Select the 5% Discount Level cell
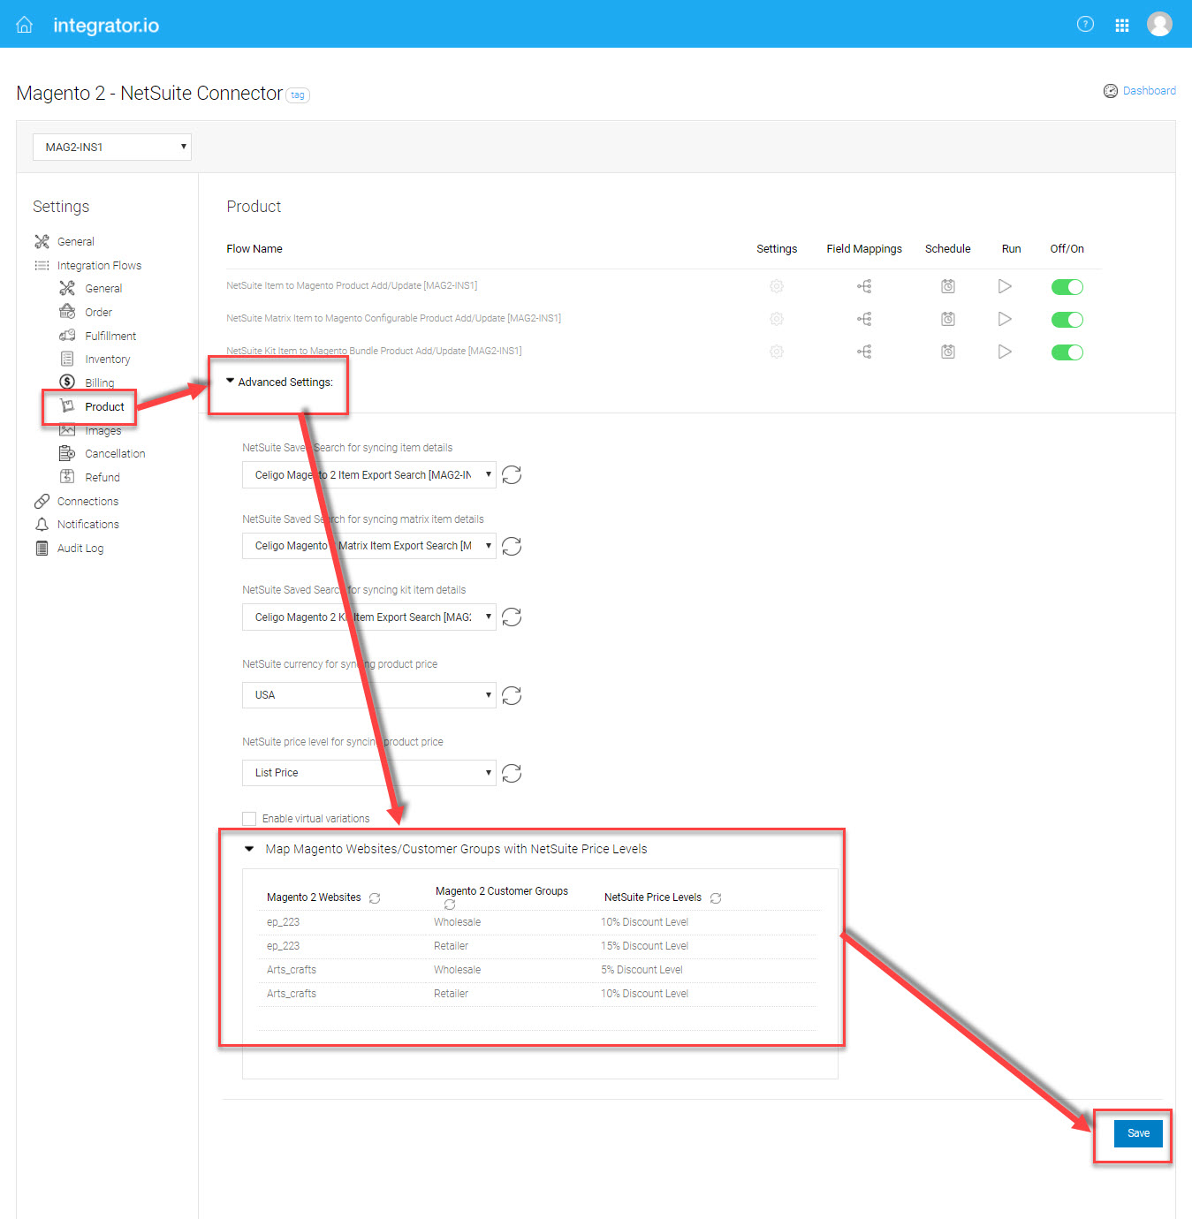 pyautogui.click(x=642, y=970)
